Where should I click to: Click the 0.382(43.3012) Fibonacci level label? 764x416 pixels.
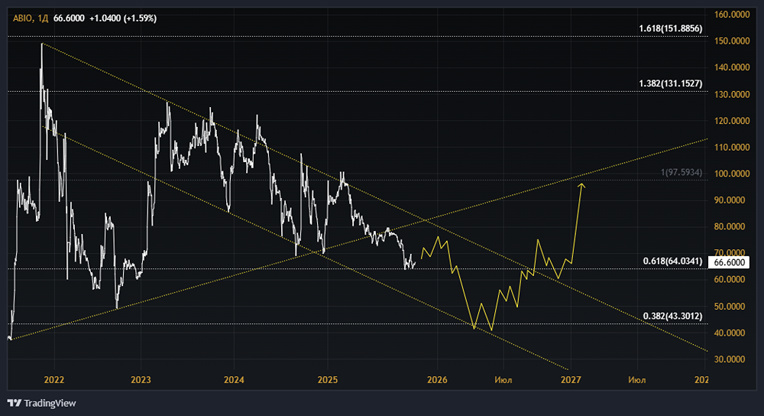(x=672, y=317)
